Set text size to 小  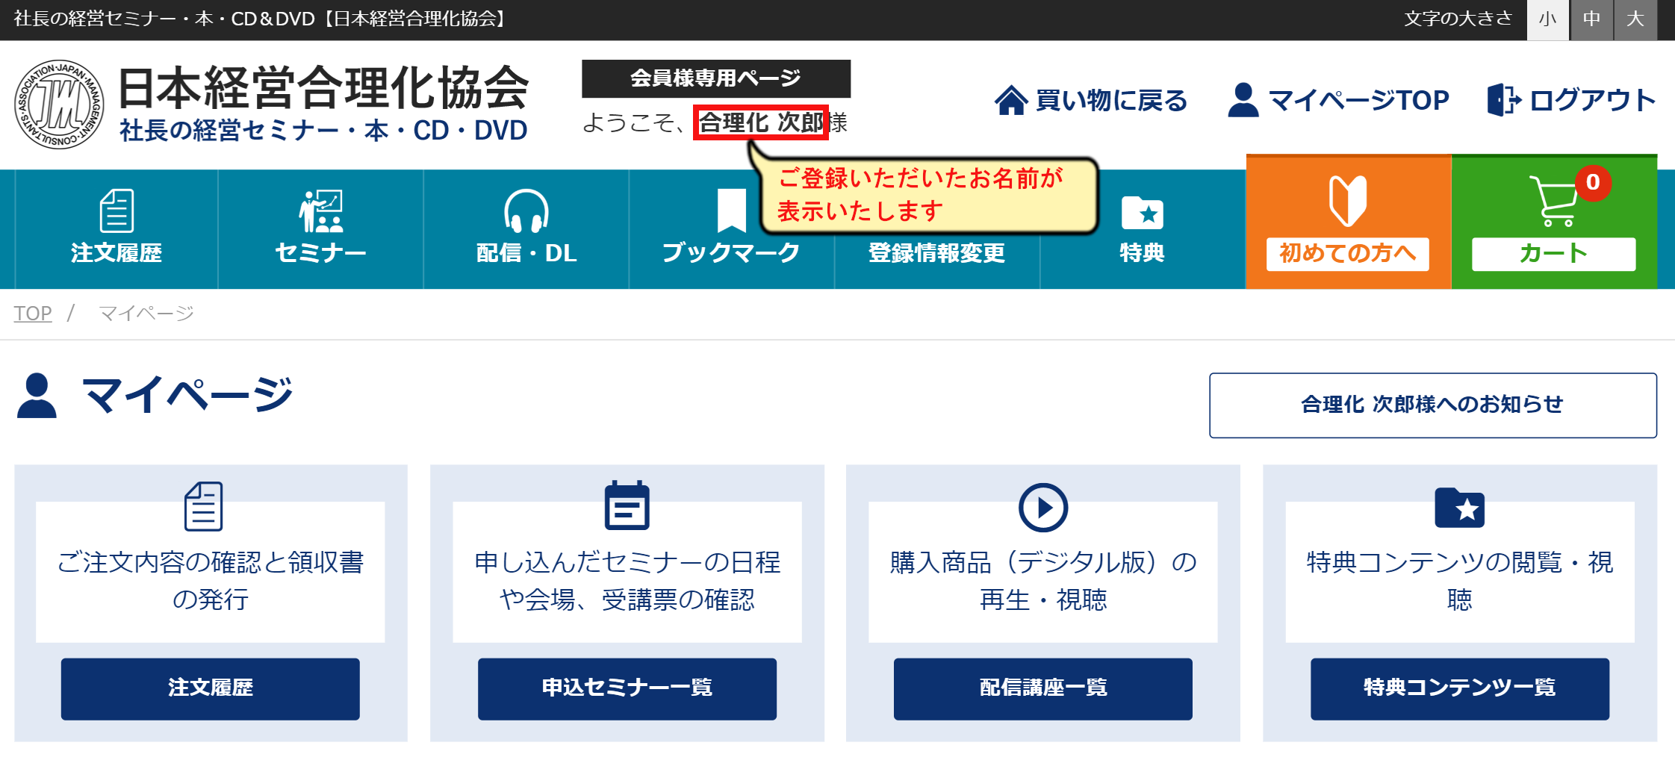tap(1547, 19)
